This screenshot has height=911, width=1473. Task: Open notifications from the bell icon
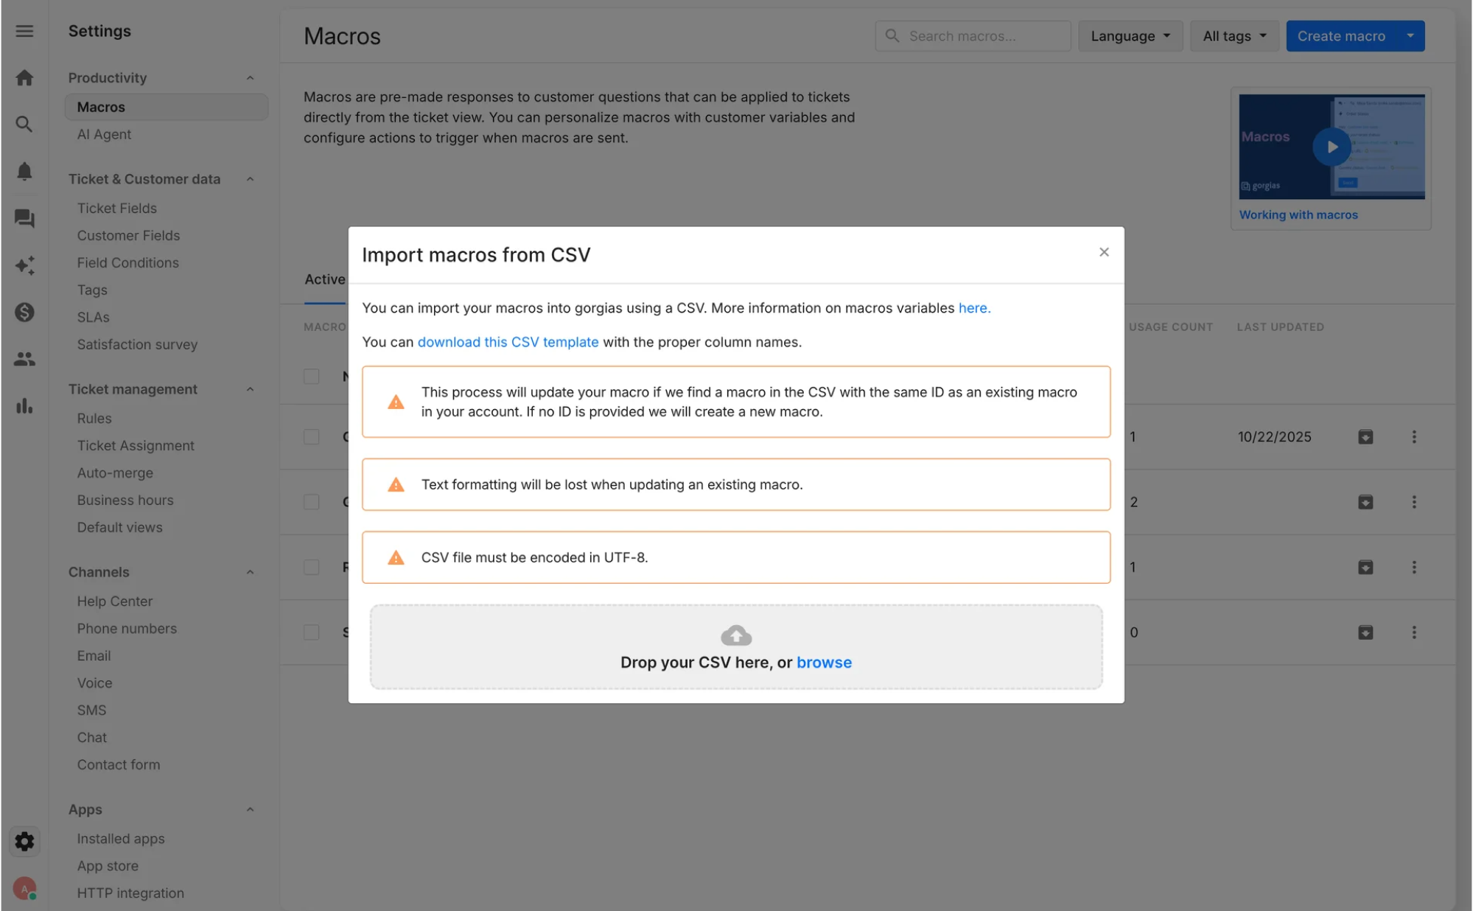[24, 171]
